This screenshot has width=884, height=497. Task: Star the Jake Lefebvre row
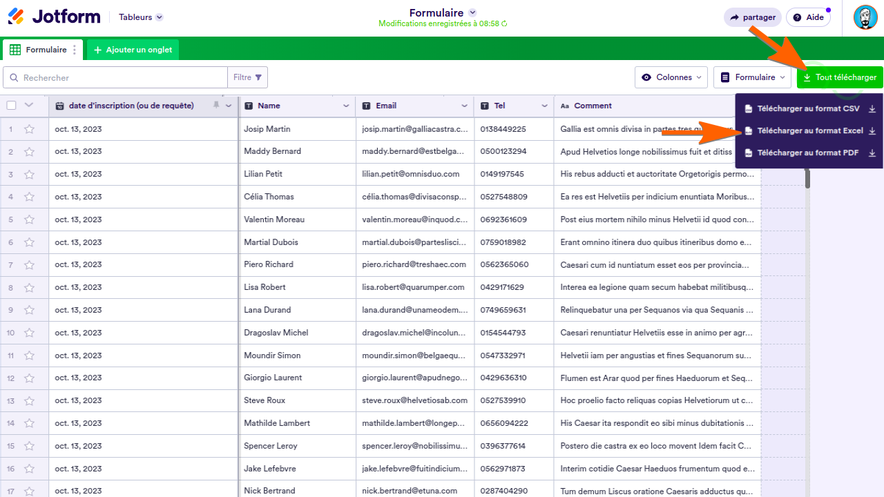pos(29,469)
